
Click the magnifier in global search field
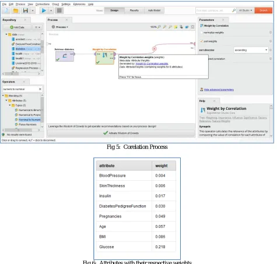point(234,10)
